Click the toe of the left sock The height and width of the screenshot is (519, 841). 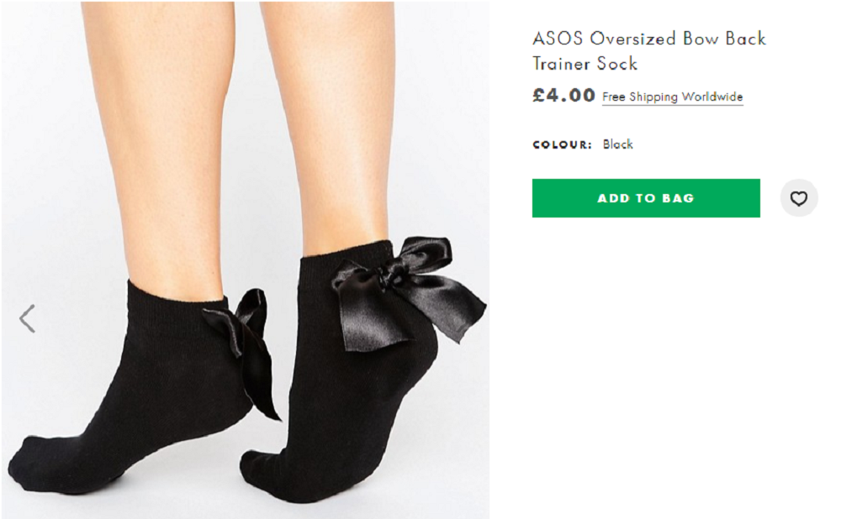click(34, 462)
